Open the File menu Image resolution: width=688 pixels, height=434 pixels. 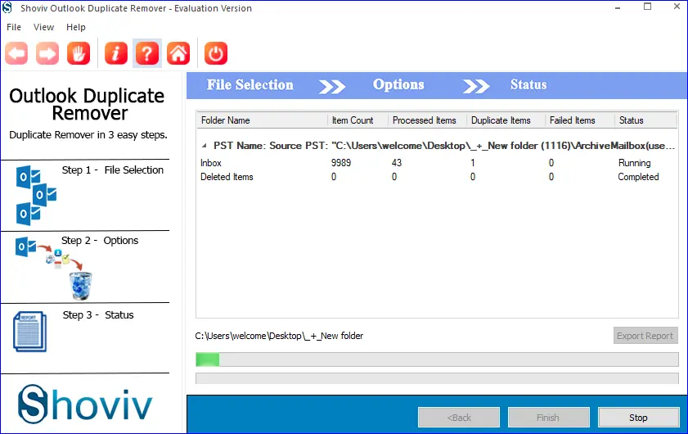point(14,27)
